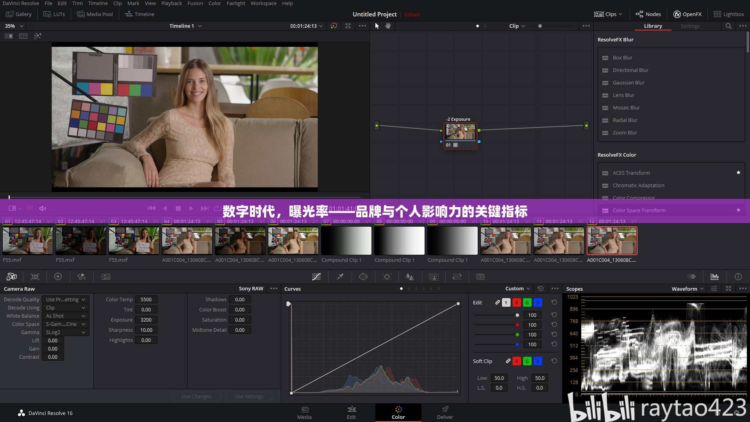Search the OpenFX library
The image size is (750, 422).
pyautogui.click(x=729, y=26)
